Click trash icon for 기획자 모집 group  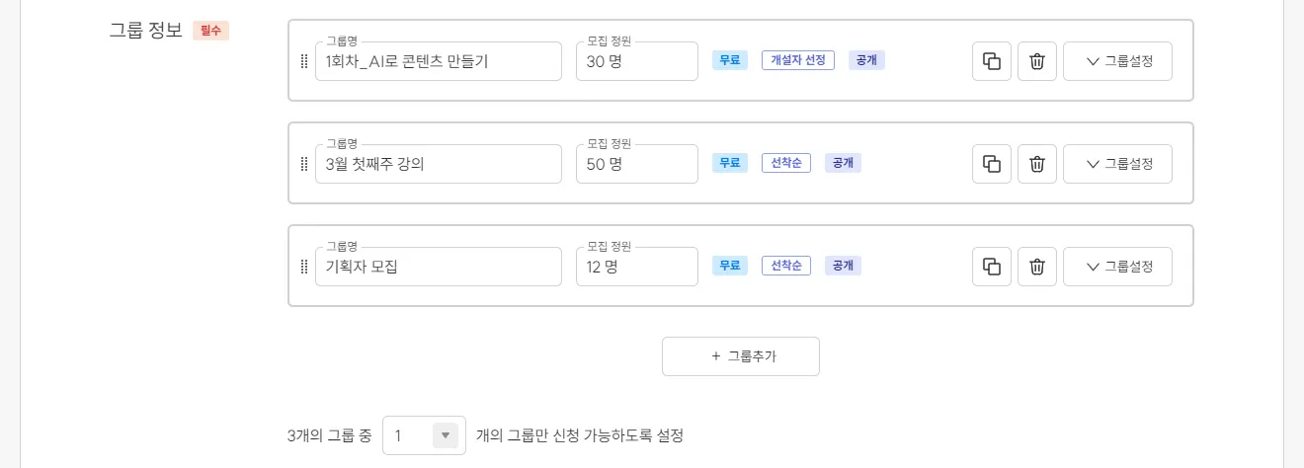1037,267
